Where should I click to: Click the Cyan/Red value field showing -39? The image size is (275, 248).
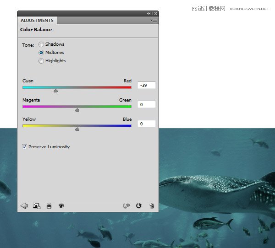[x=146, y=85]
